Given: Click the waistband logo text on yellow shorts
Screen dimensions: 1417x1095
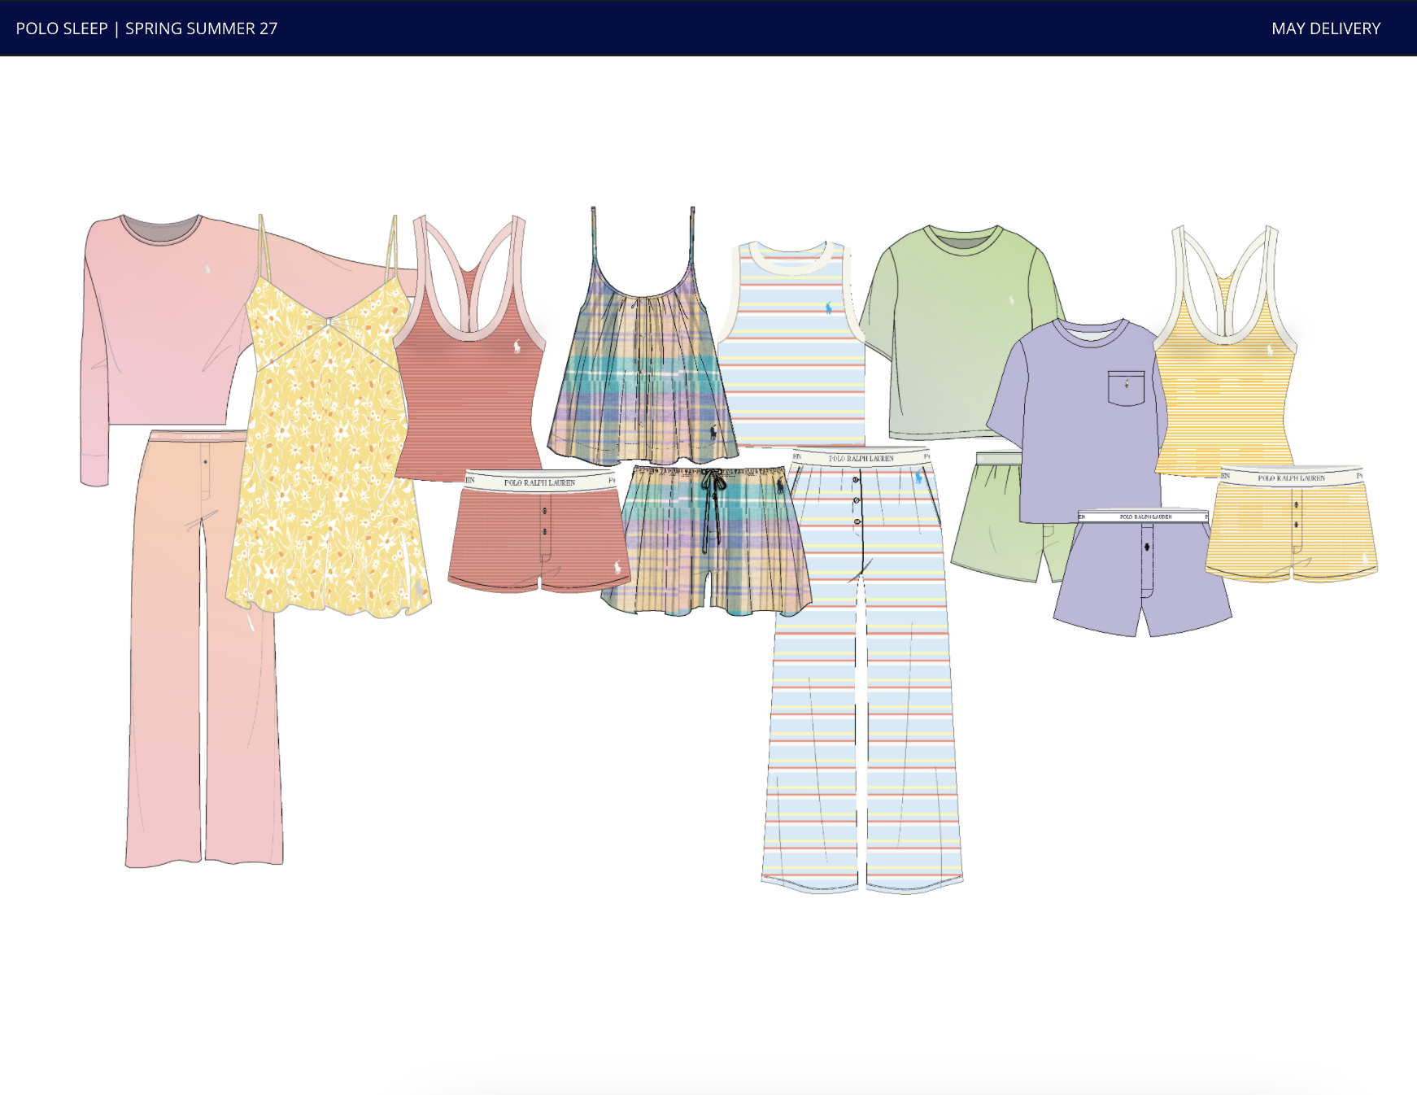Looking at the screenshot, I should tap(1292, 478).
